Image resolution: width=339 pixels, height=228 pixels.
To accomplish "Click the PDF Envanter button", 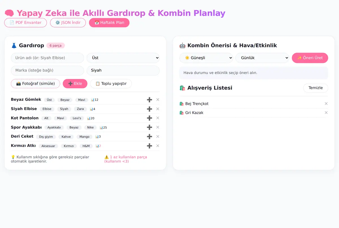I will point(25,23).
